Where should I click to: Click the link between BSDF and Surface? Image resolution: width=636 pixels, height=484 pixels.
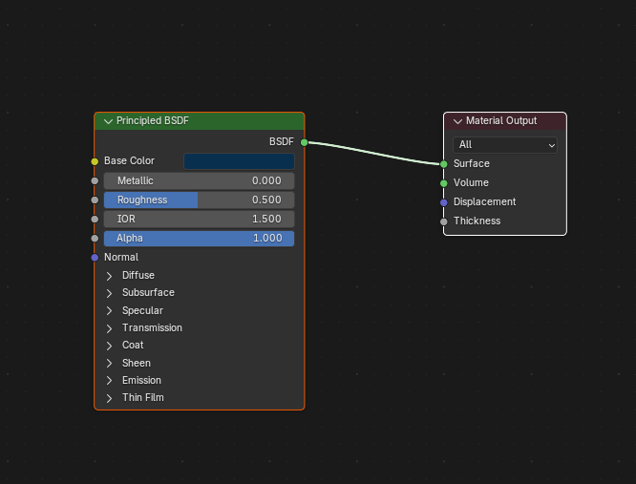pyautogui.click(x=374, y=153)
